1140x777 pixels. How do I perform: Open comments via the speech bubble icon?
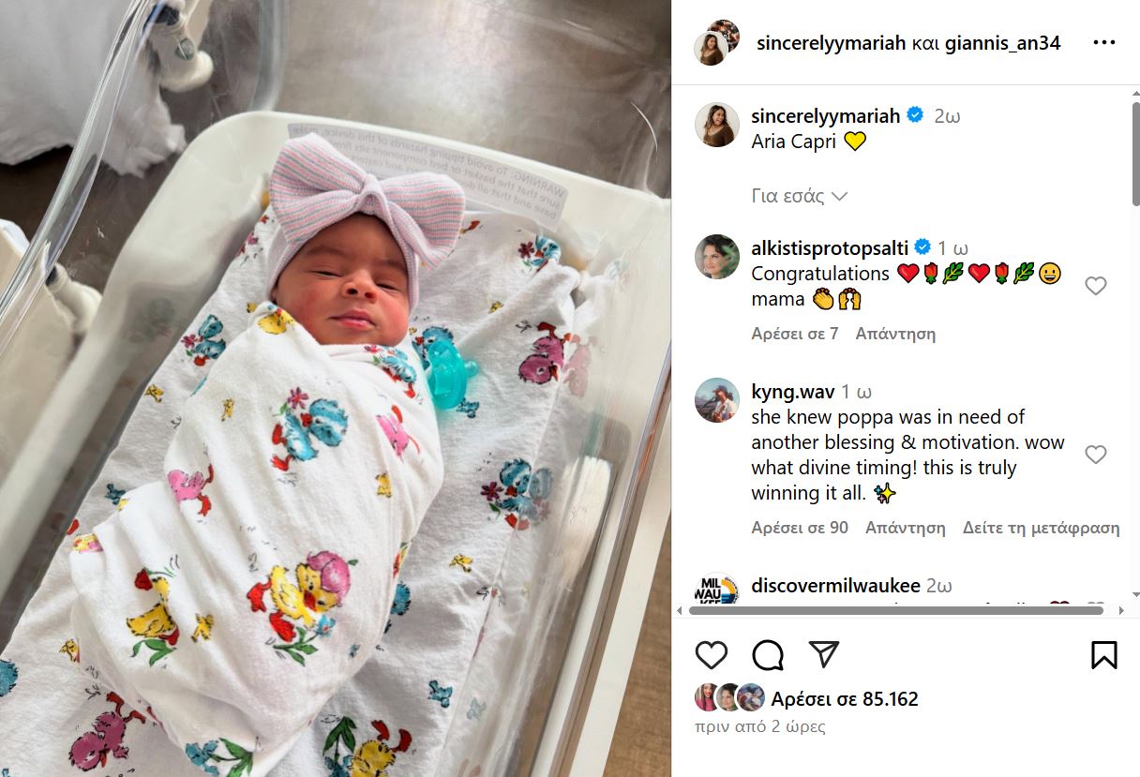point(768,654)
